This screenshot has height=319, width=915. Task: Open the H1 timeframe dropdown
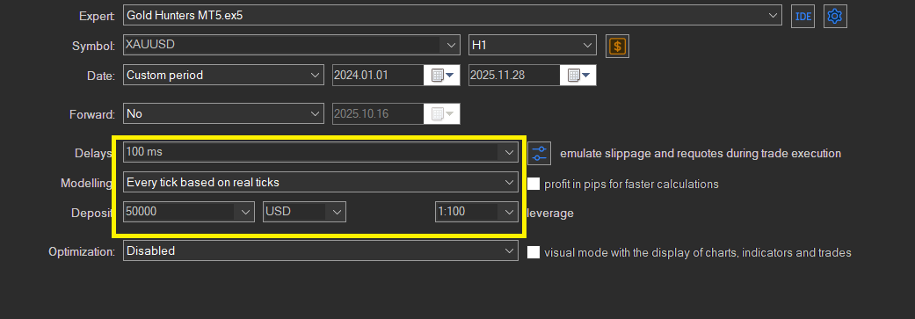(532, 45)
